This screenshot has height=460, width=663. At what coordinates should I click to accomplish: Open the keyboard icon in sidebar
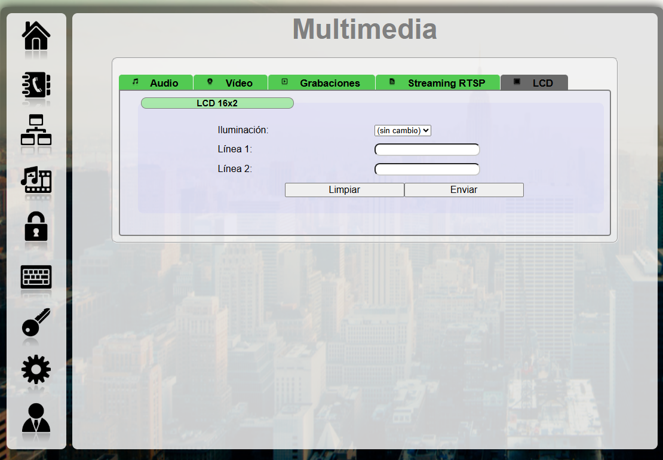[x=36, y=277]
